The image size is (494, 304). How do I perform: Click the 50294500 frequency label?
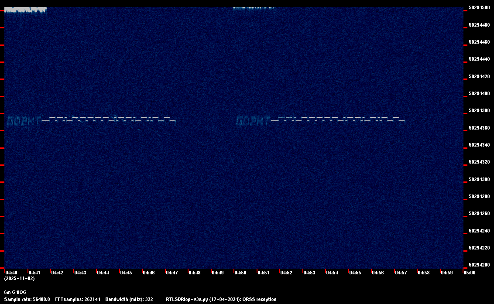479,7
